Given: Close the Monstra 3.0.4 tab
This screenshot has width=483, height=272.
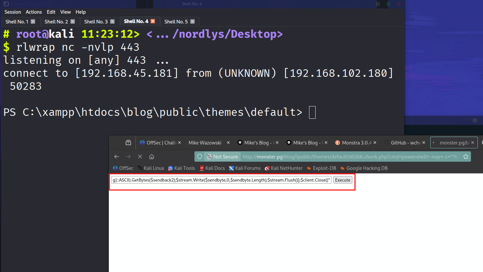Looking at the screenshot, I should coord(375,143).
